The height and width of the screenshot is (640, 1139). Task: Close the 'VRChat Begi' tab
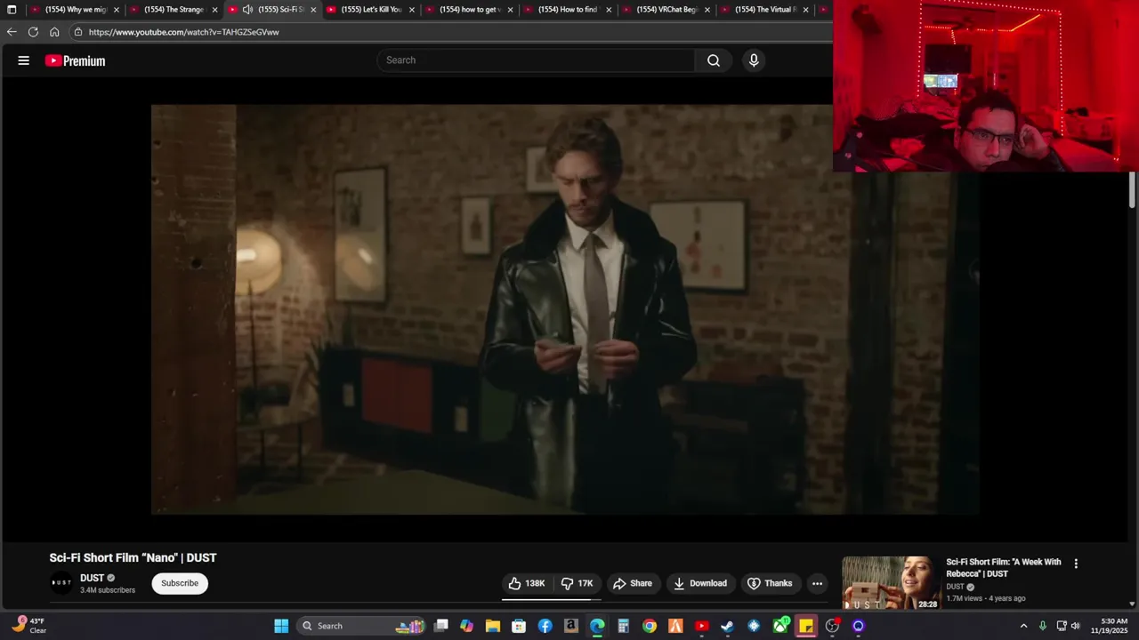coord(707,10)
